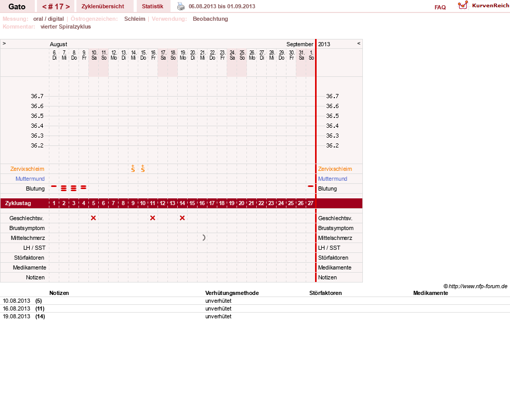Click the 'Beobachtung' usage value
This screenshot has height=417, width=510.
tap(211, 19)
